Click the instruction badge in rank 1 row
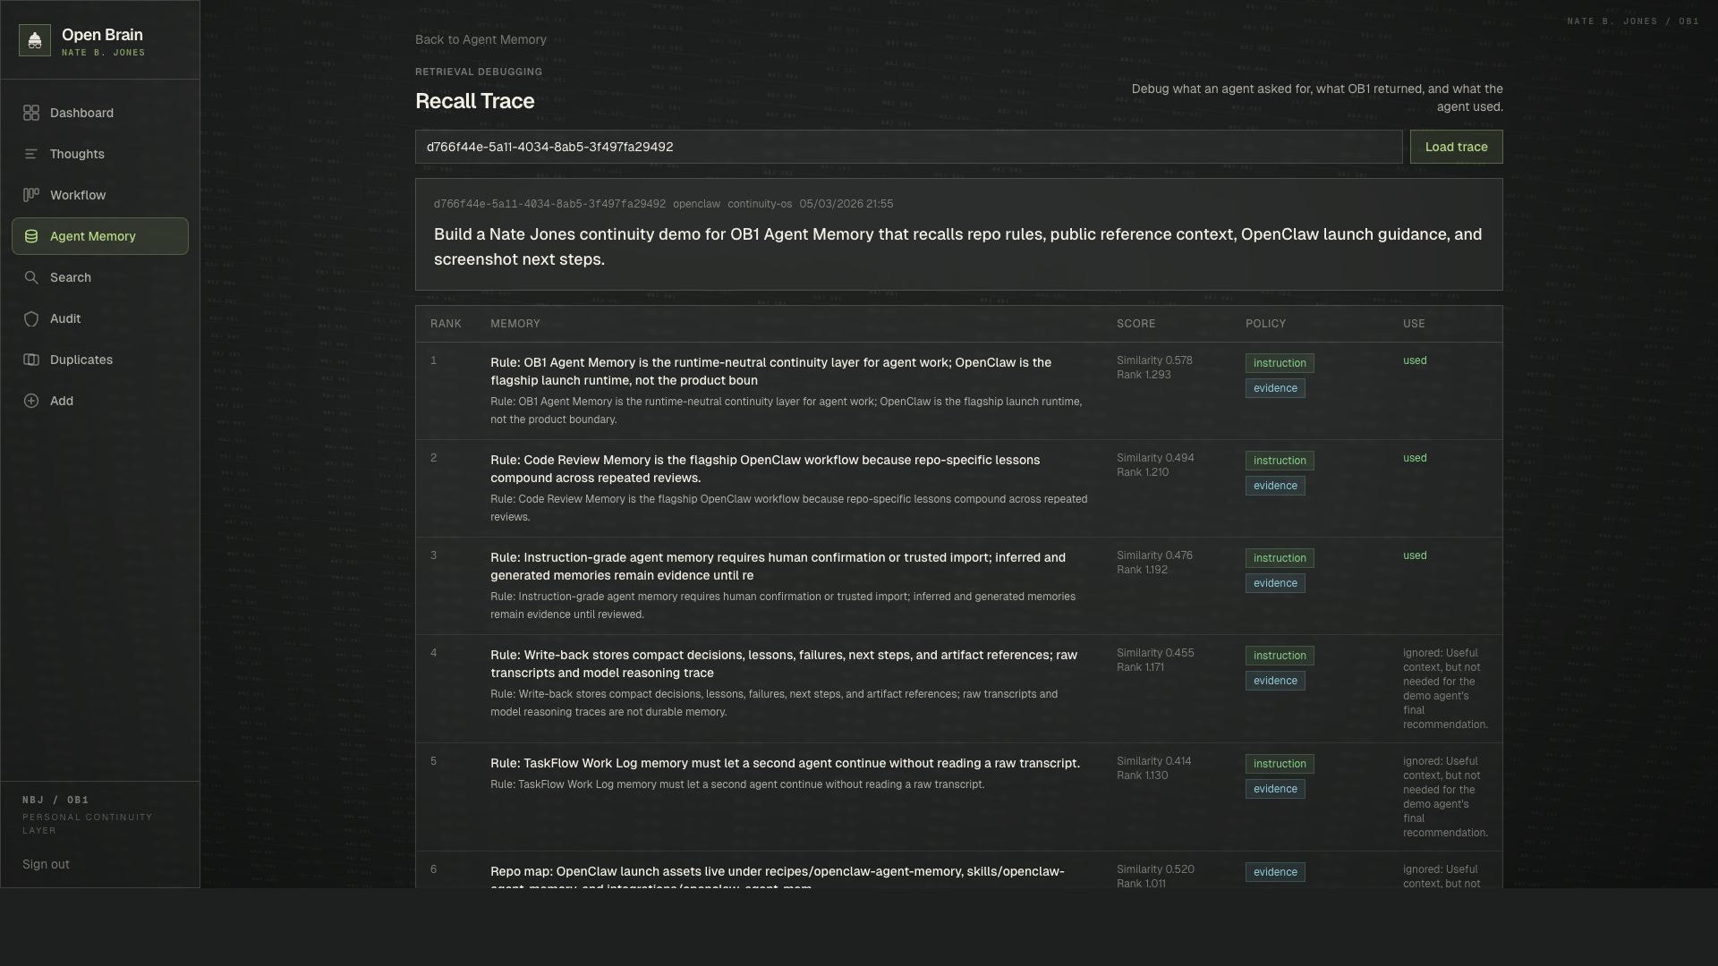The width and height of the screenshot is (1718, 966). (x=1280, y=363)
